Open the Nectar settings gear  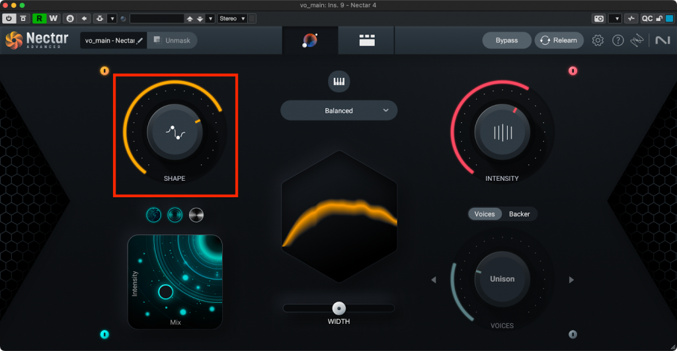point(598,40)
